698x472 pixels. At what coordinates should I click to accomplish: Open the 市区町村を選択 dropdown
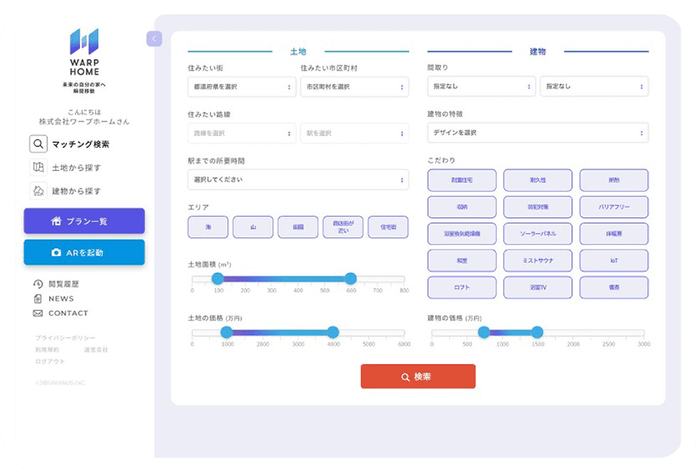(x=354, y=86)
